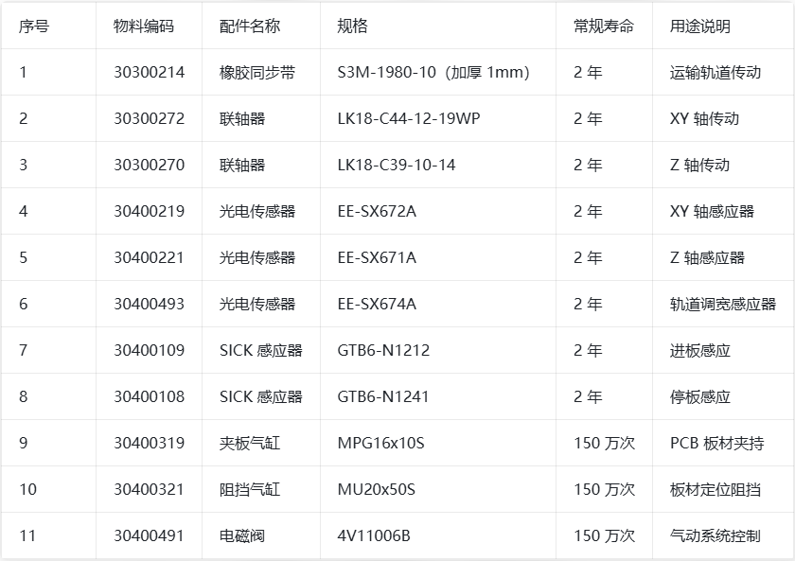Click the 配件名称 column header
The width and height of the screenshot is (795, 561).
click(x=250, y=26)
